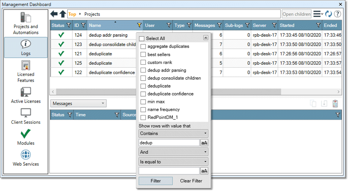Viewport: 348px width, 191px height.
Task: Click the Status column filter icon
Action: click(x=68, y=26)
